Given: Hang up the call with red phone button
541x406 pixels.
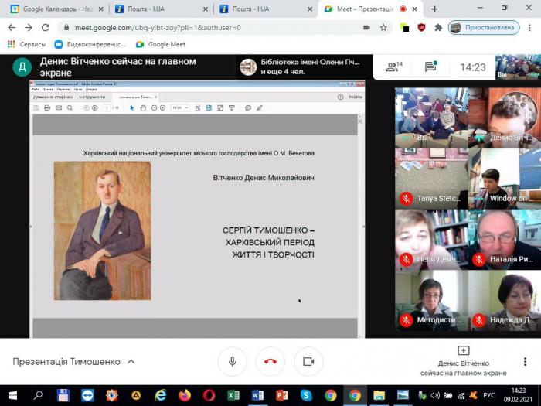Looking at the screenshot, I should point(270,361).
